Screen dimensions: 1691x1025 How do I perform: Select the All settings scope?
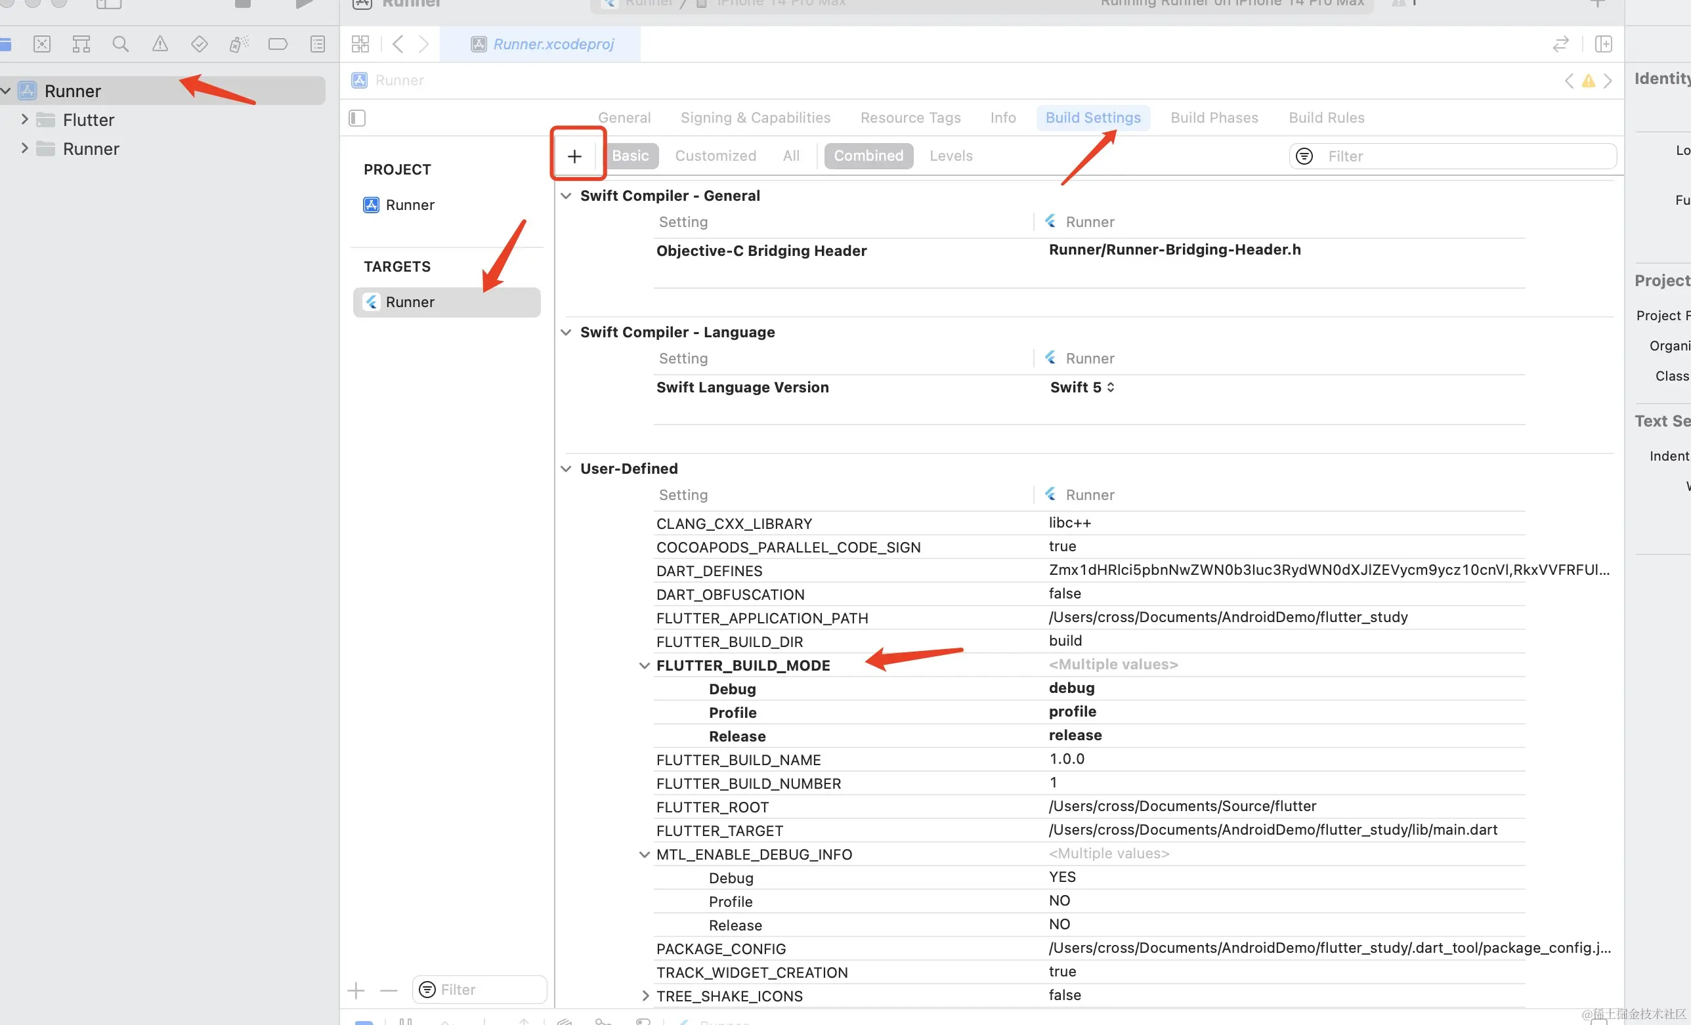pos(790,156)
